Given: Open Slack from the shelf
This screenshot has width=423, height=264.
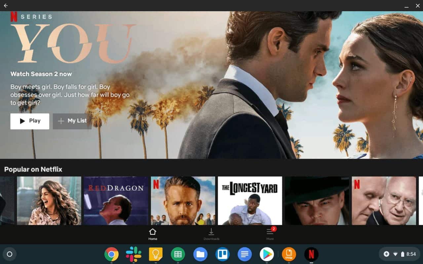Looking at the screenshot, I should point(134,254).
